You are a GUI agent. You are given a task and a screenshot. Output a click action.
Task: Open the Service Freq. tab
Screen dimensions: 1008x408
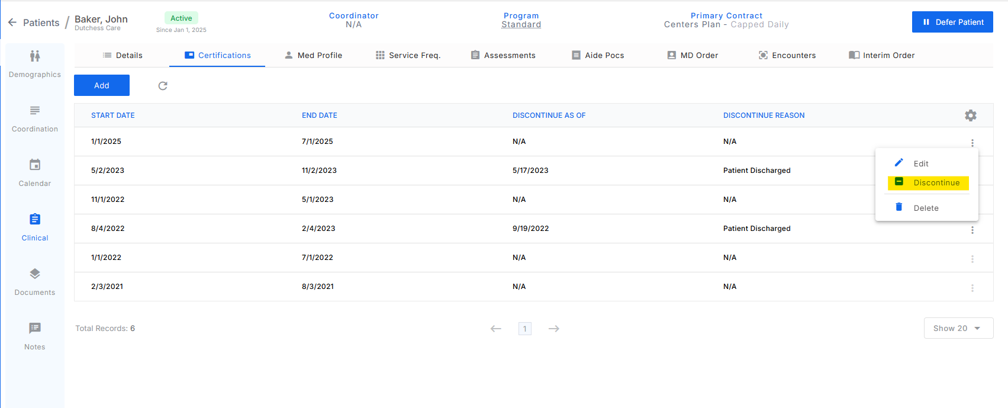point(408,55)
